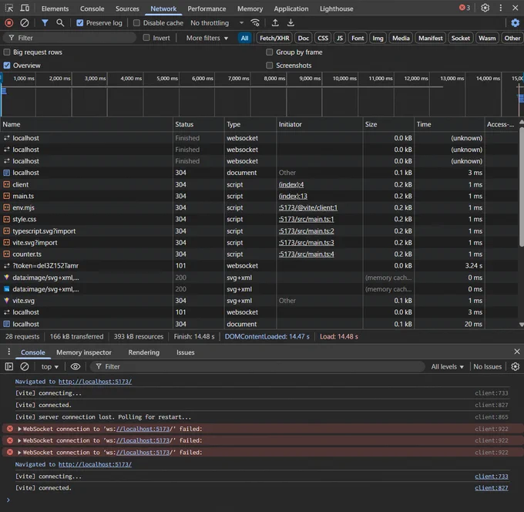This screenshot has height=512, width=524.
Task: Click the red error count badge
Action: coord(465,8)
